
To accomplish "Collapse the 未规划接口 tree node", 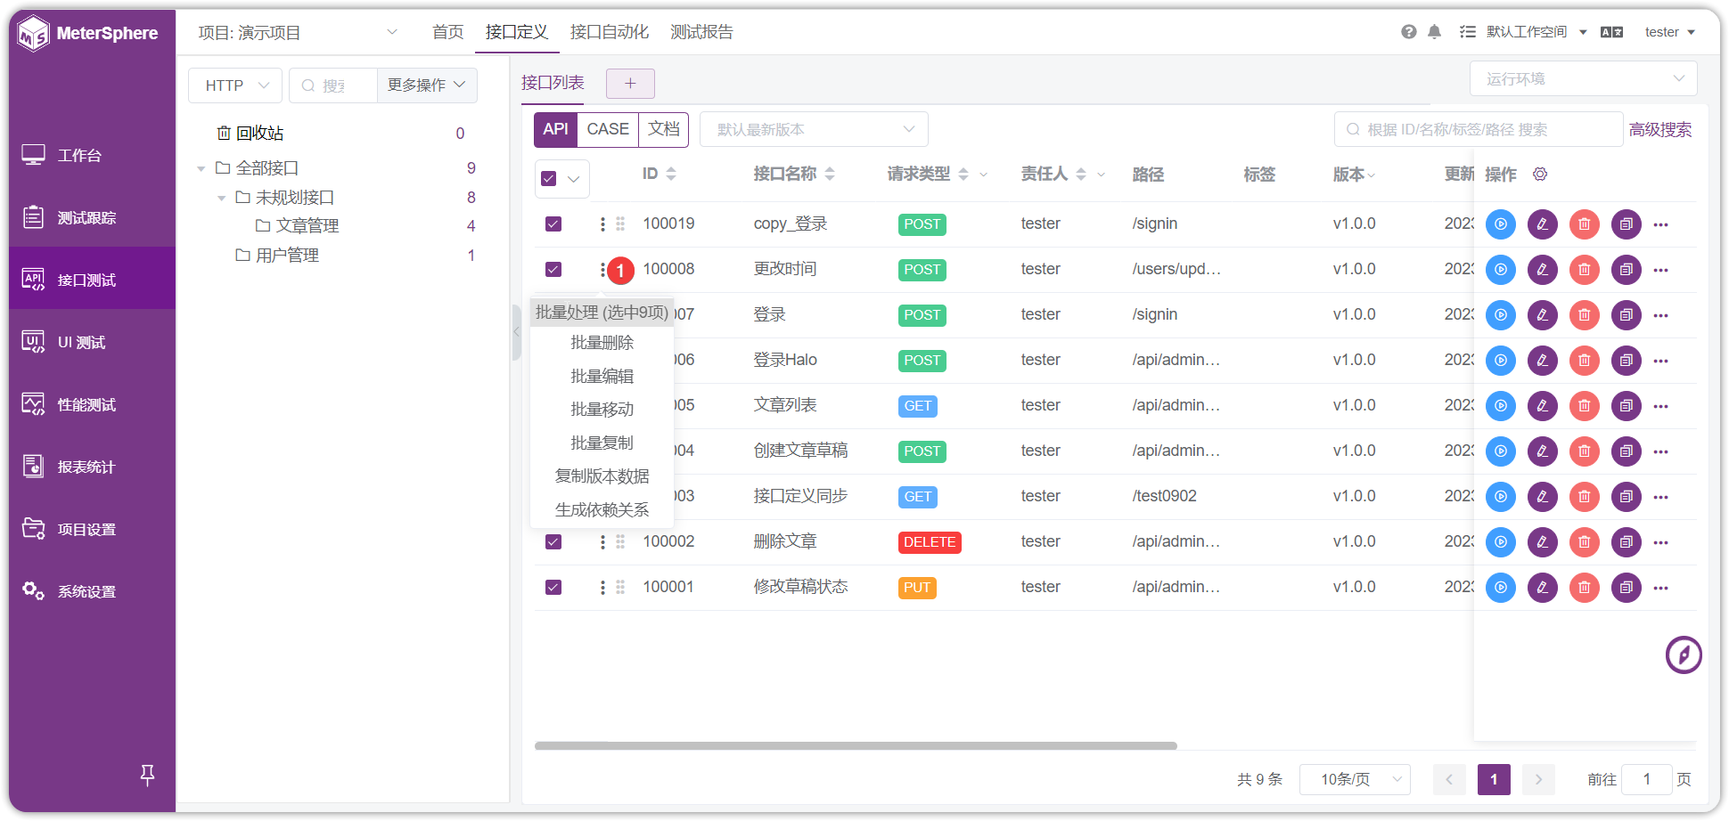I will [x=222, y=198].
